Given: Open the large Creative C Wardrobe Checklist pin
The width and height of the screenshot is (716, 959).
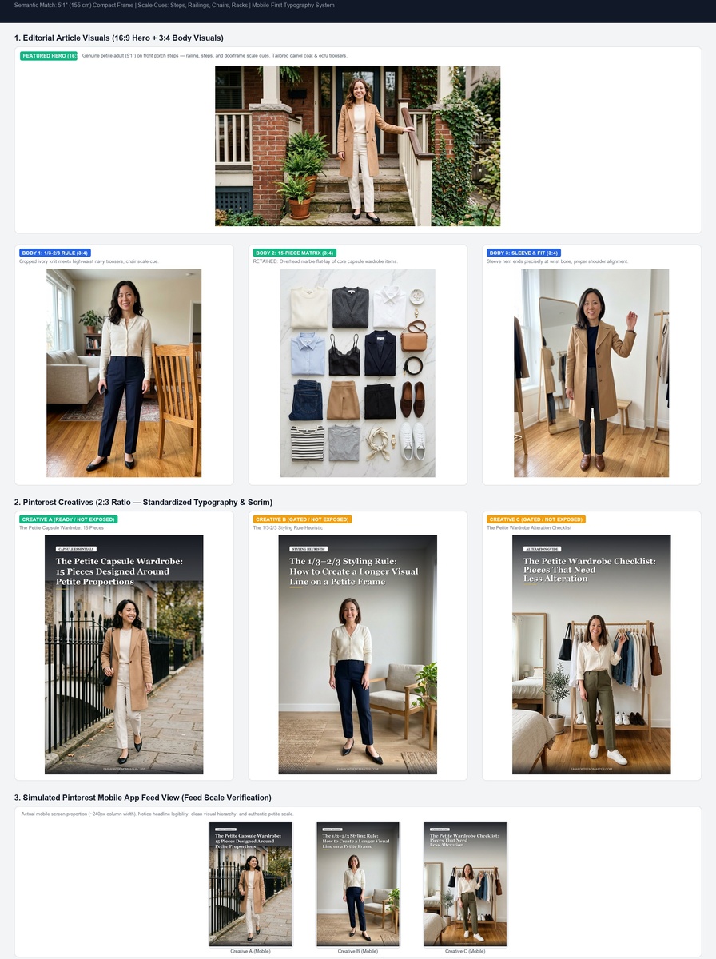Looking at the screenshot, I should pyautogui.click(x=591, y=655).
